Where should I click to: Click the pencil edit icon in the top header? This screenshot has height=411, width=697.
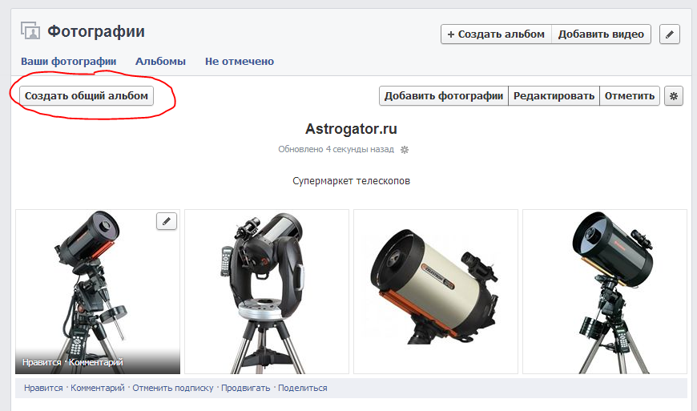[x=670, y=34]
